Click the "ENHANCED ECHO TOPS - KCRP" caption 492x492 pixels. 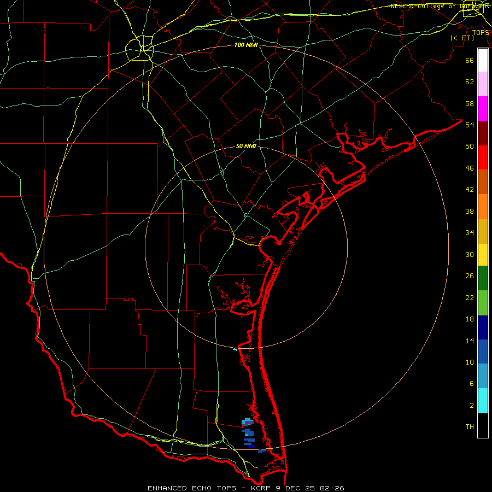(209, 488)
